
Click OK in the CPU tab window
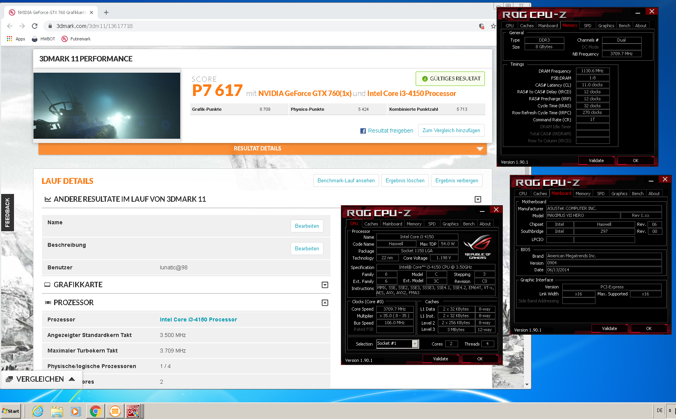[x=480, y=359]
